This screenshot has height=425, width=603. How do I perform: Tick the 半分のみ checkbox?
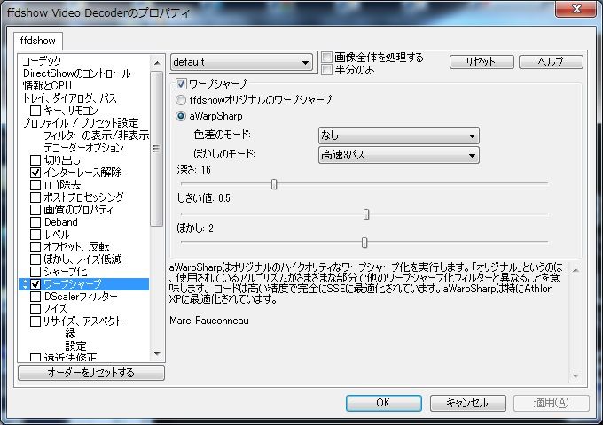(326, 70)
